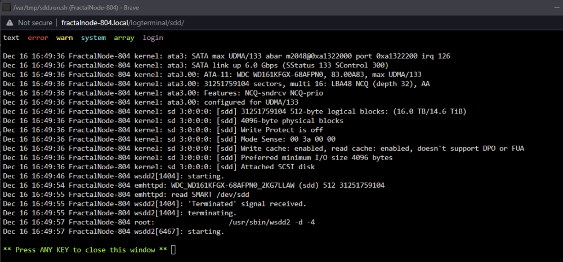563x262 pixels.
Task: Minimize the Brave log window
Action: 556,7
